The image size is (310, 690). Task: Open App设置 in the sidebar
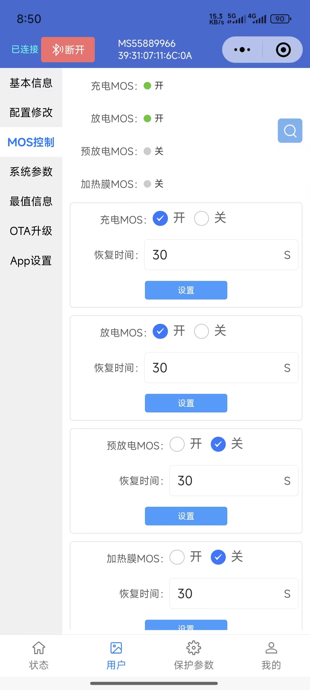click(x=31, y=261)
